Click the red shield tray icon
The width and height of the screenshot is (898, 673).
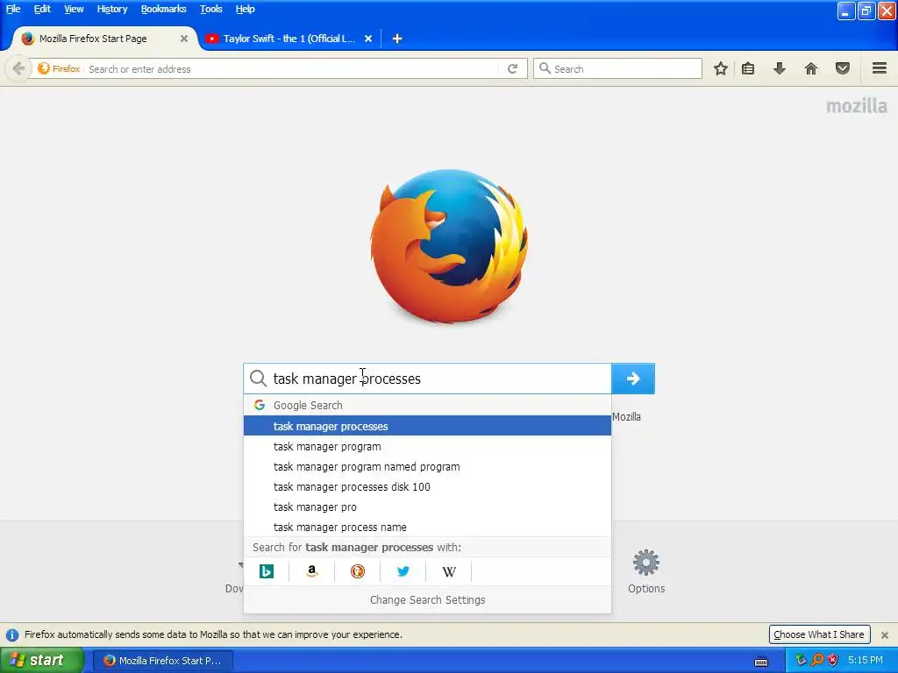(833, 660)
